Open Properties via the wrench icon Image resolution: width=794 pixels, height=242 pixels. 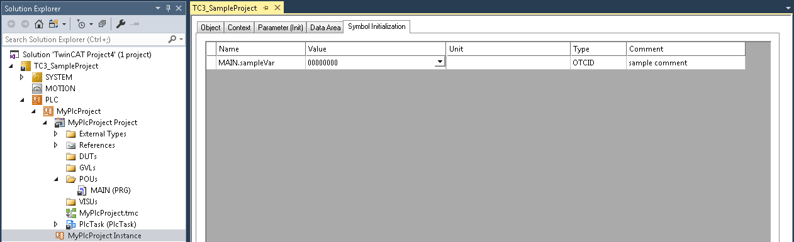click(x=121, y=24)
